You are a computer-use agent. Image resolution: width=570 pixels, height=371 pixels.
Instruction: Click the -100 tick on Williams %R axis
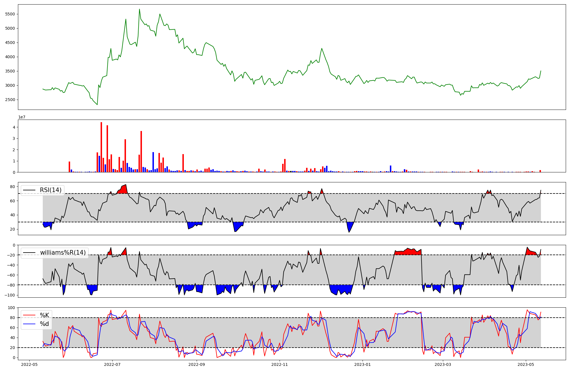pyautogui.click(x=10, y=295)
